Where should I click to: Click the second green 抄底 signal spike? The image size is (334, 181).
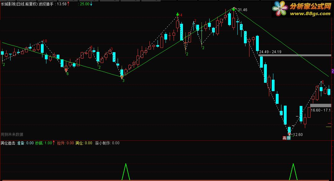click(x=293, y=172)
